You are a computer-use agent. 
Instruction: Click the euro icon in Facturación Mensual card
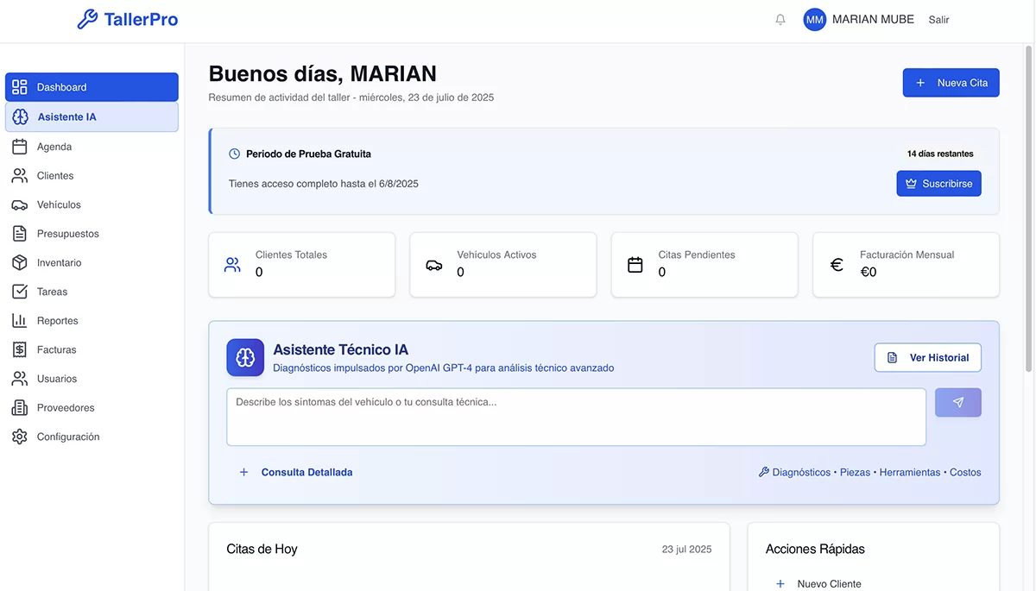837,265
